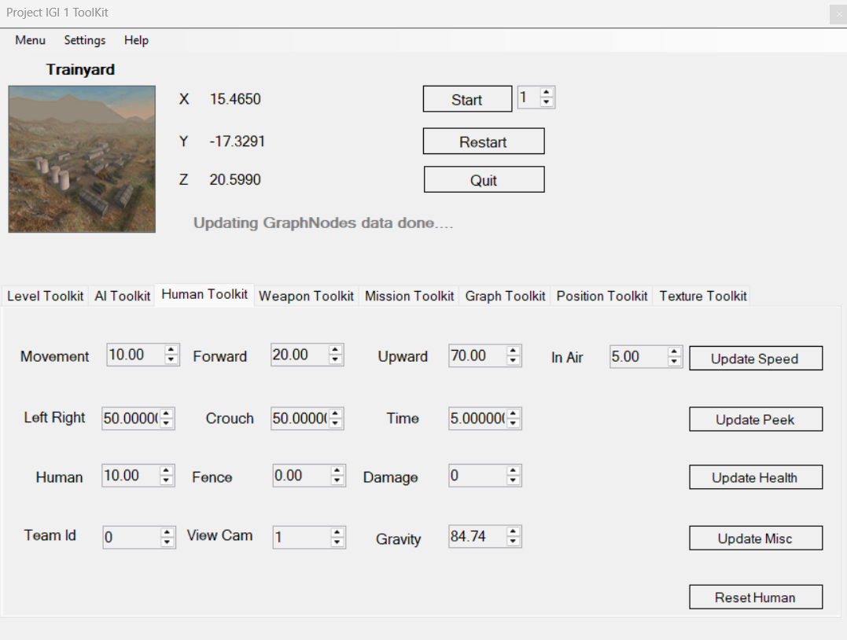
Task: Open the Weapon Toolkit tab
Action: click(306, 296)
